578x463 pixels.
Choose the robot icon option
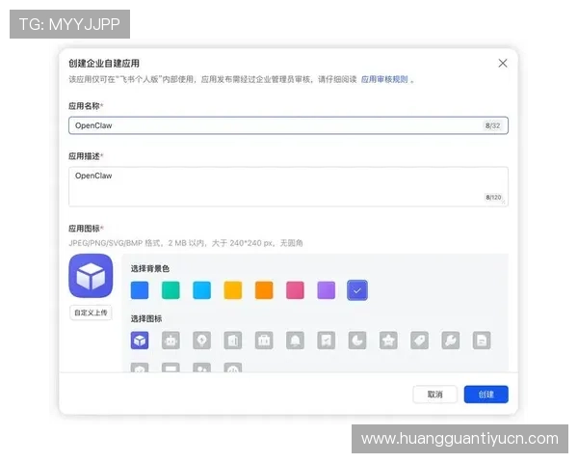171,340
